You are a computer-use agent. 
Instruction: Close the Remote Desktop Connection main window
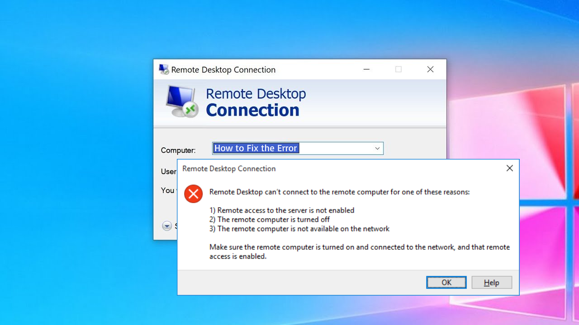coord(430,70)
